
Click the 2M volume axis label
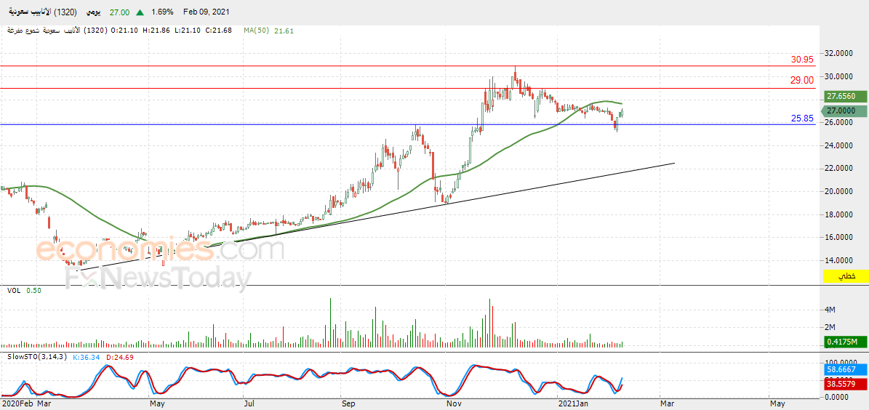(830, 327)
